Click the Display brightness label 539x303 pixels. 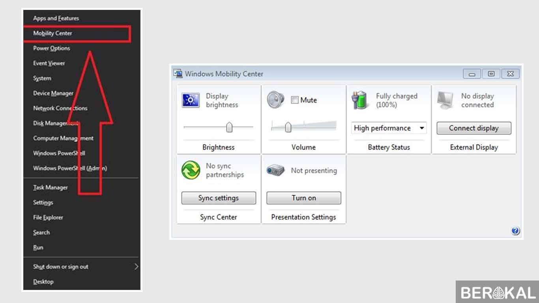(222, 100)
